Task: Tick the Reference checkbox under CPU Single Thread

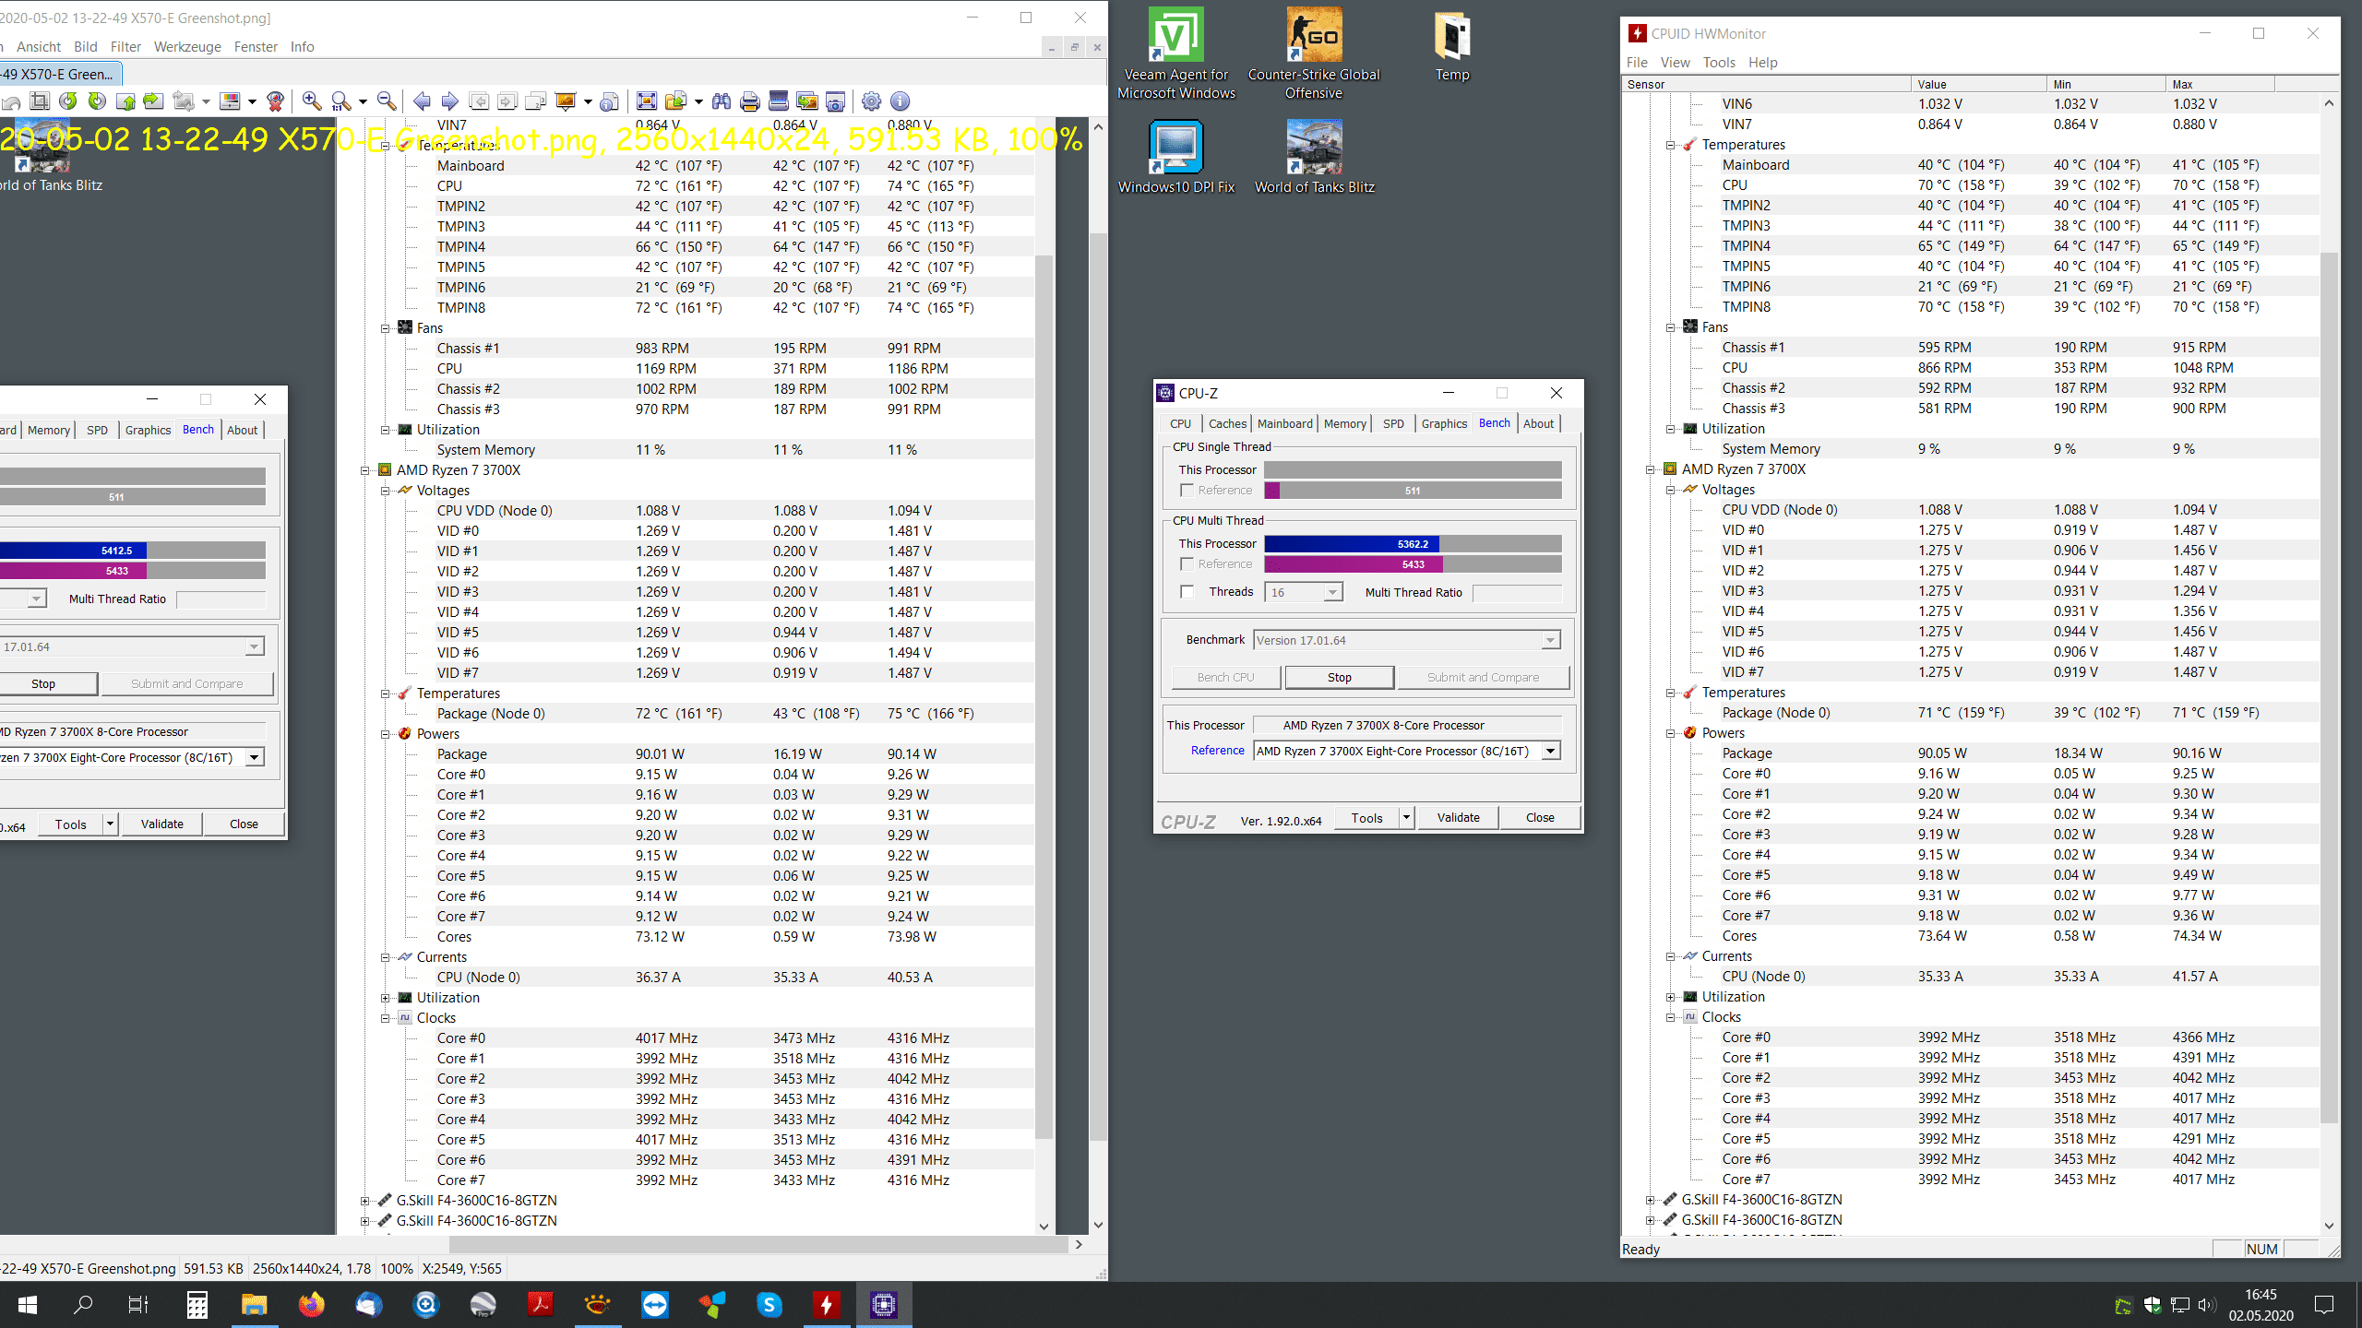Action: point(1187,490)
